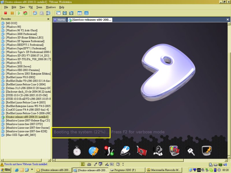
Task: Click the speaker icon on the boot splash
Action: [x=158, y=151]
